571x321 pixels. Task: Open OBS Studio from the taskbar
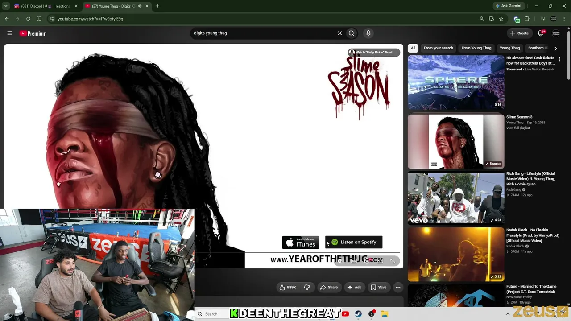pos(372,314)
